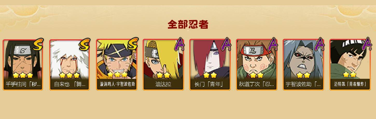
Task: Open the 千手柱间 ninja portrait card
Action: [23, 65]
